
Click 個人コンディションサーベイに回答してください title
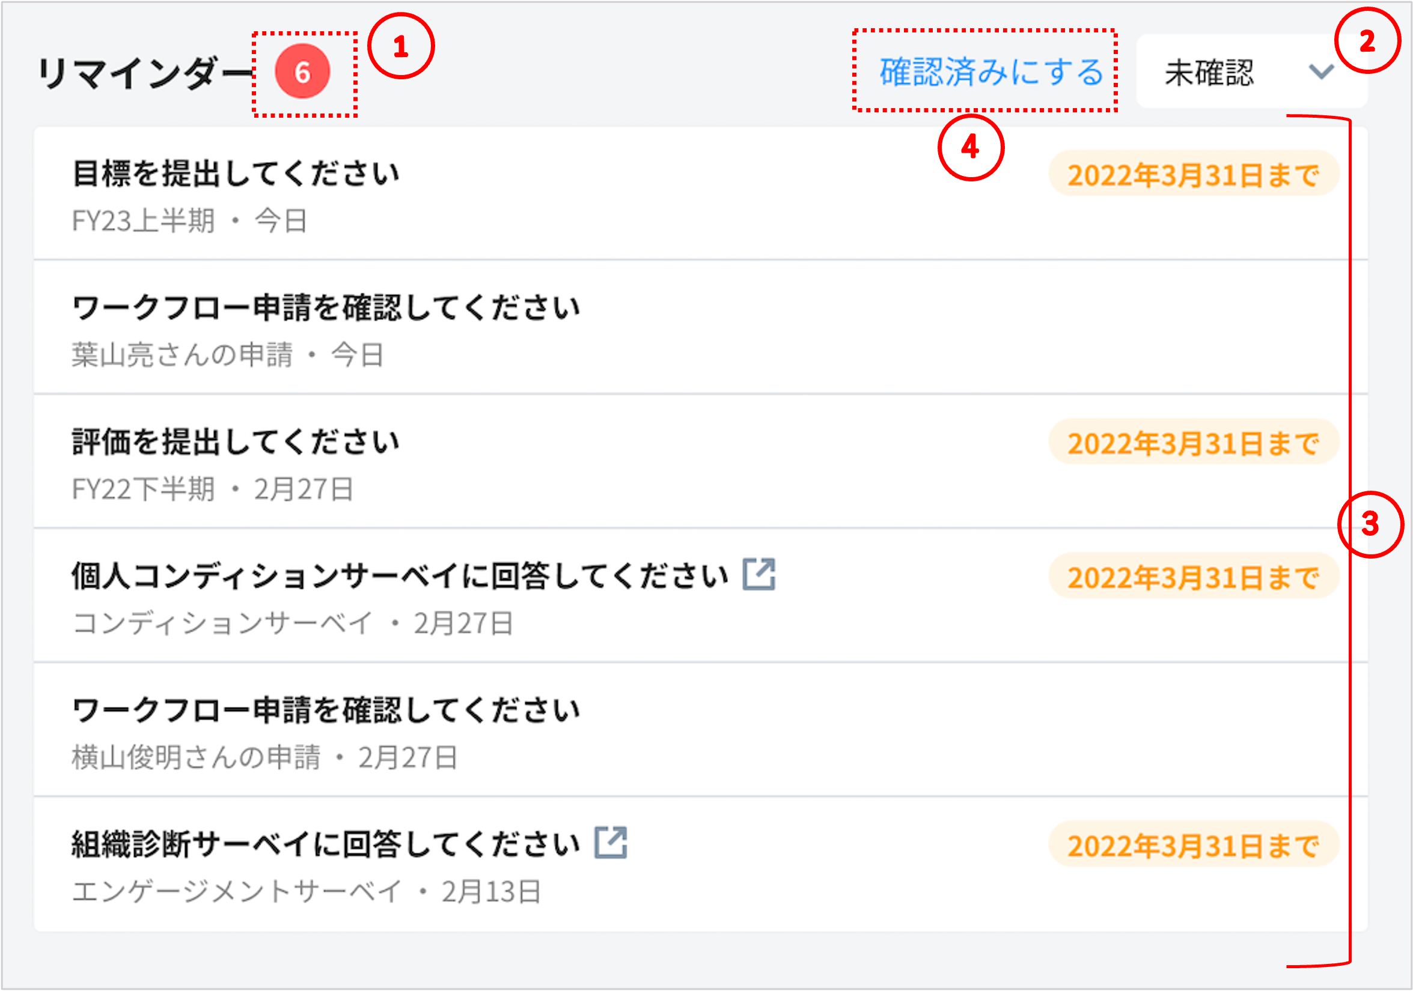point(400,577)
